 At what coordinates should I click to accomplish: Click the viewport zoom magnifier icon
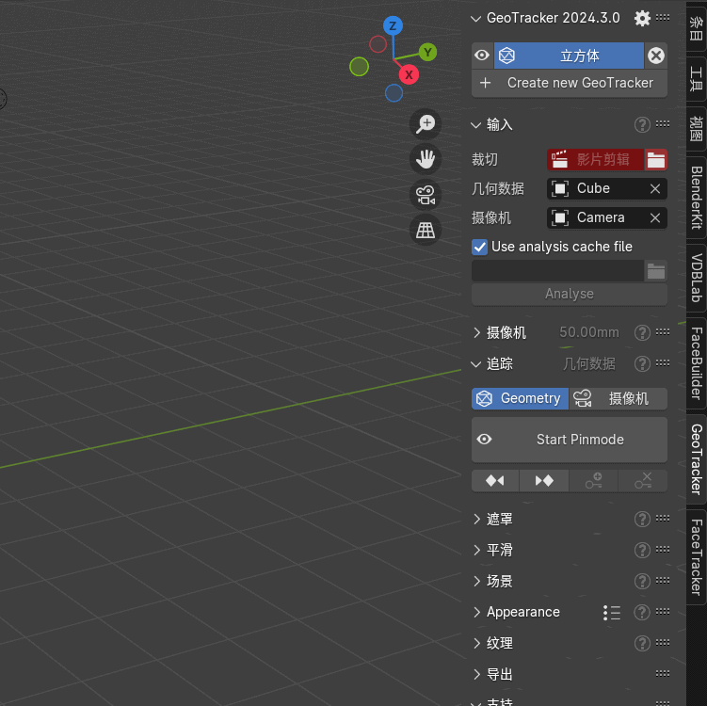click(x=426, y=123)
